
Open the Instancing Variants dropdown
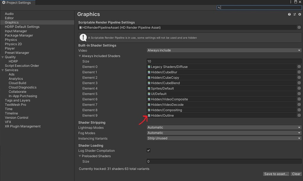click(x=224, y=138)
